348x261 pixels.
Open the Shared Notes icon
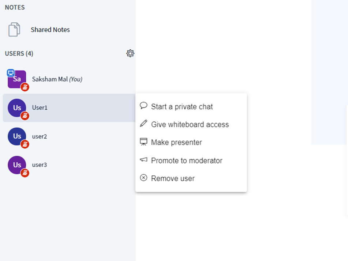(x=14, y=29)
